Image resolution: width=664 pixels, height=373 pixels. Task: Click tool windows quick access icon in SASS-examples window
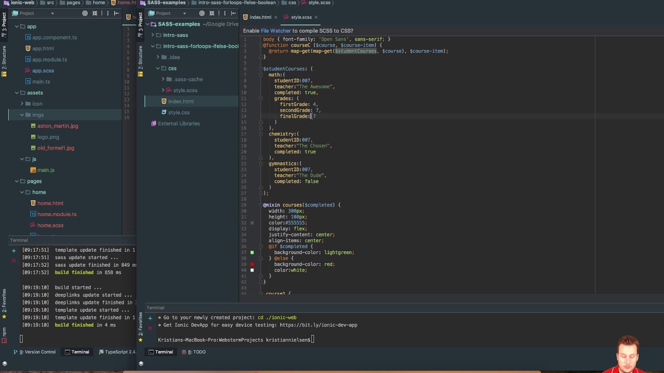[141, 364]
